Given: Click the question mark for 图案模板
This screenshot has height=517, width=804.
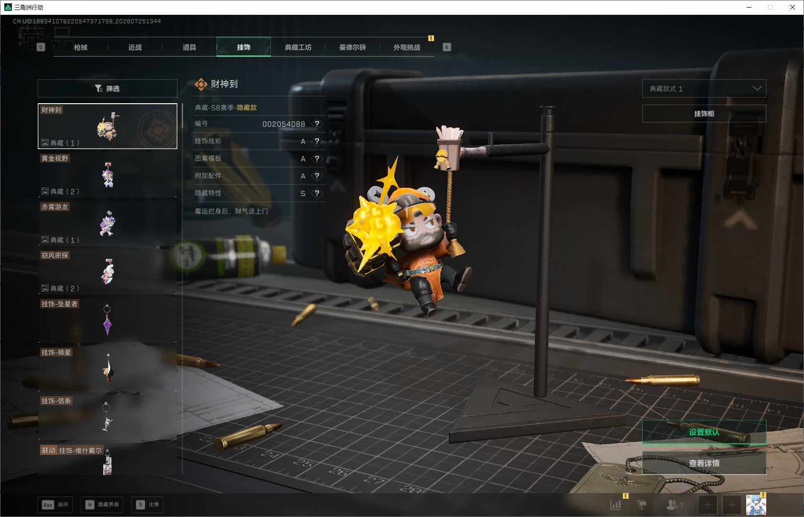Looking at the screenshot, I should pyautogui.click(x=317, y=159).
